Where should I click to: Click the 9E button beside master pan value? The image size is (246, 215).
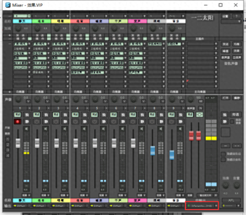(x=201, y=102)
